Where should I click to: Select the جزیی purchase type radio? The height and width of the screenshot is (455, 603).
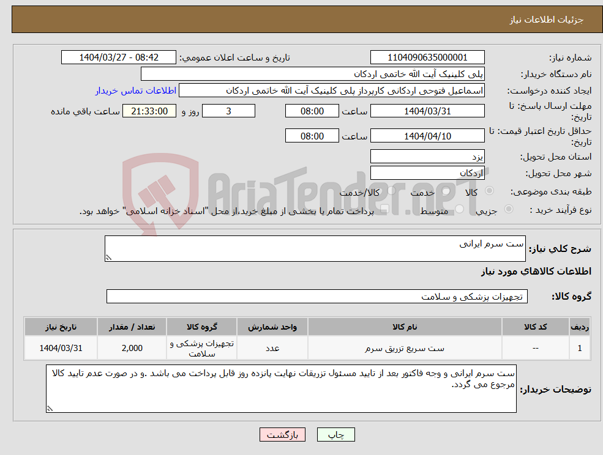click(508, 209)
